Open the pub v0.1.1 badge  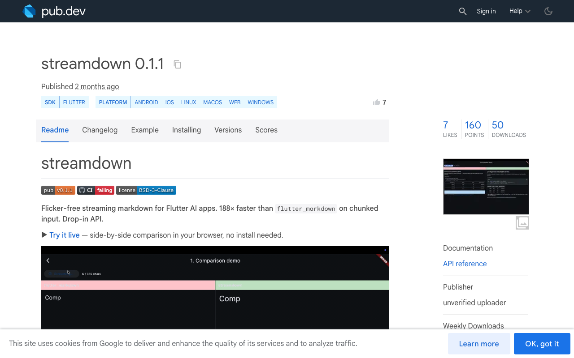pos(58,190)
